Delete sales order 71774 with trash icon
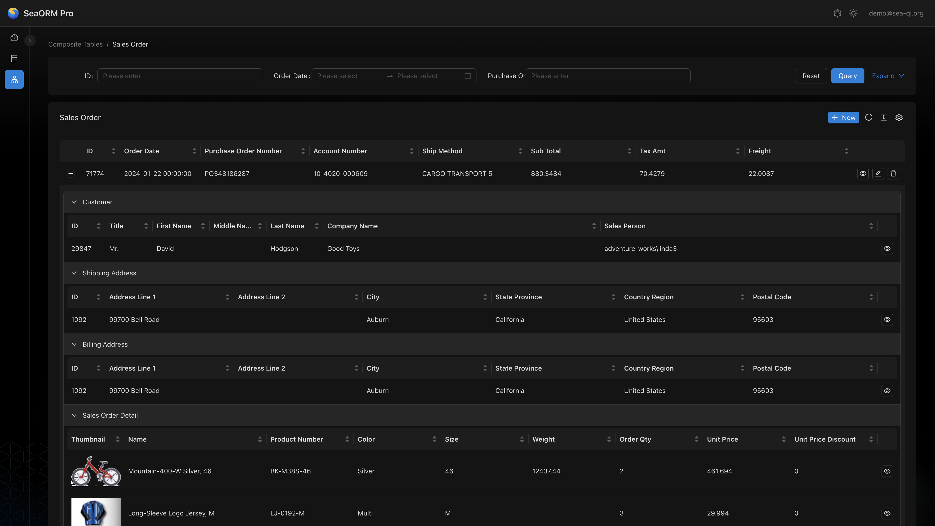 pos(893,173)
